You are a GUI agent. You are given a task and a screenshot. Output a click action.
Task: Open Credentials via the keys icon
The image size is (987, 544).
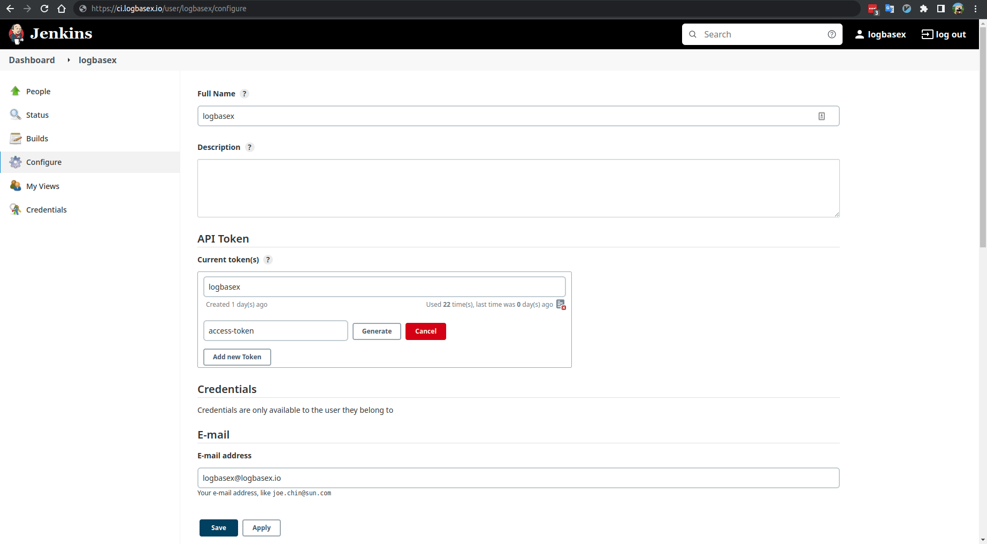tap(16, 209)
